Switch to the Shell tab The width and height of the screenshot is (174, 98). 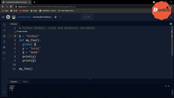pos(25,82)
